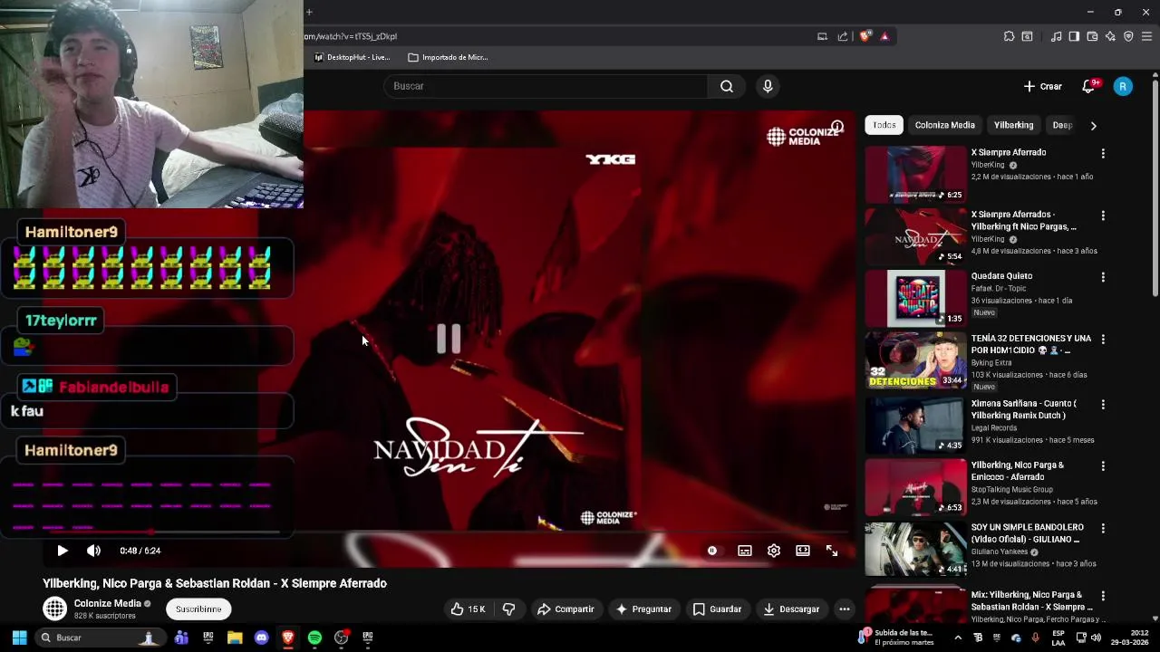The width and height of the screenshot is (1160, 652).
Task: Open File Explorer from taskbar
Action: pyautogui.click(x=235, y=638)
